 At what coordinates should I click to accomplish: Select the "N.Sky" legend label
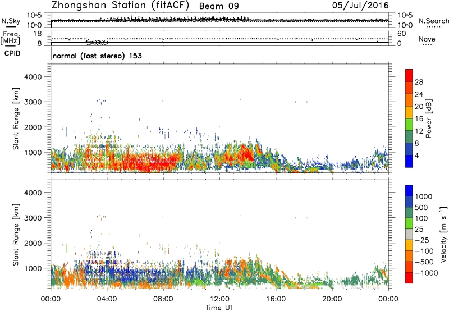(11, 21)
